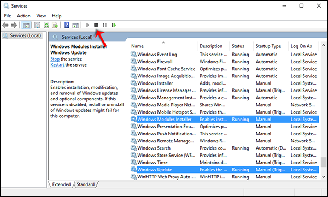Click the Restart Service toolbar icon
This screenshot has height=197, width=328.
114,25
